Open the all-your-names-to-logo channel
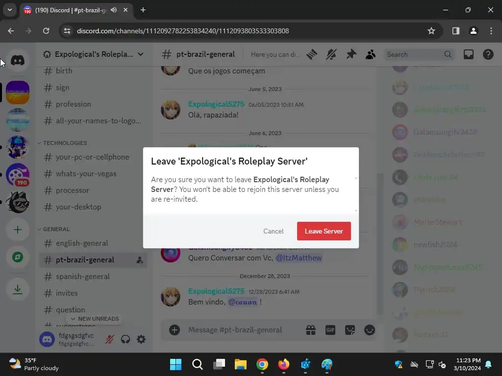Screen dimensions: 502x376 93,121
